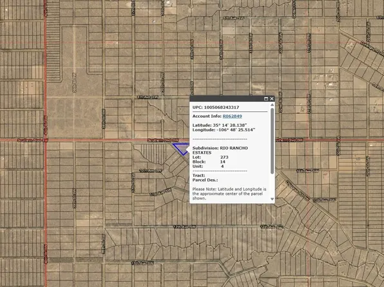Click the 13th Ave SW street label
This screenshot has width=384, height=287.
coord(142,263)
